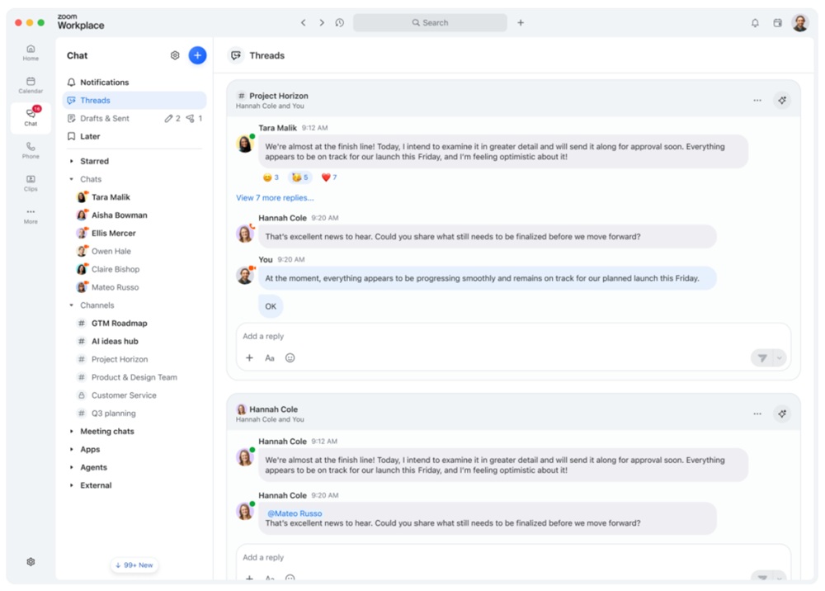Select Threads in Chat panel
This screenshot has height=591, width=825.
[x=134, y=100]
